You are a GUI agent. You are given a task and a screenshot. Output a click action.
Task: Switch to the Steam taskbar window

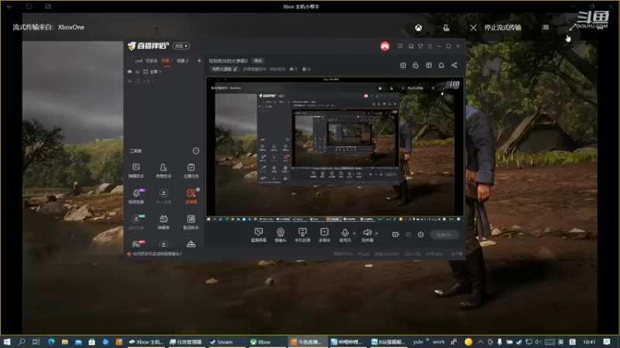[226, 342]
